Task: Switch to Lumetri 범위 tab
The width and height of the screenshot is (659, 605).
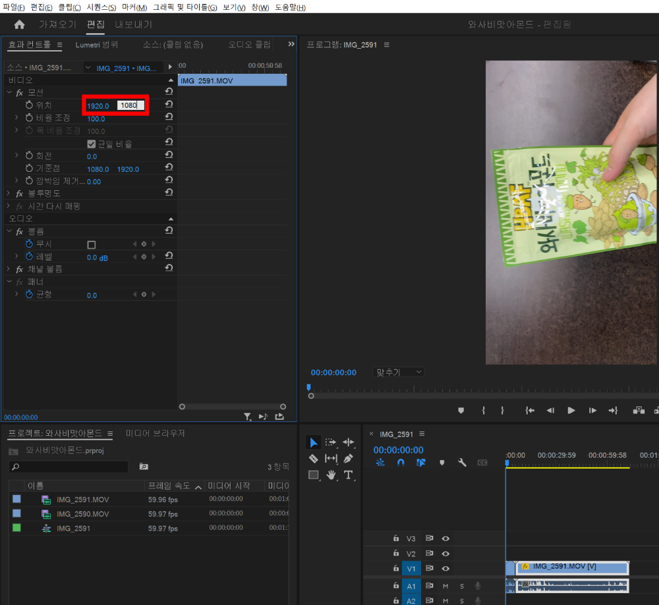Action: pyautogui.click(x=97, y=45)
